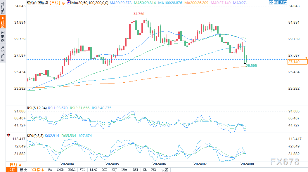
Task: Show the BOLL indicator
Action: [x=72, y=170]
